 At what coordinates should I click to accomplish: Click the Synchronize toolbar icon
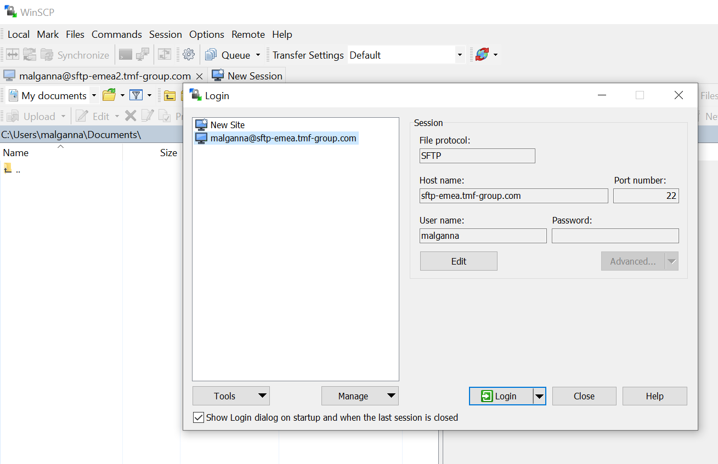[x=47, y=55]
